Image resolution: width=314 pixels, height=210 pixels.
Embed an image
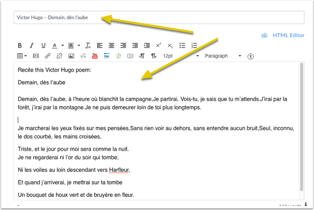click(71, 56)
